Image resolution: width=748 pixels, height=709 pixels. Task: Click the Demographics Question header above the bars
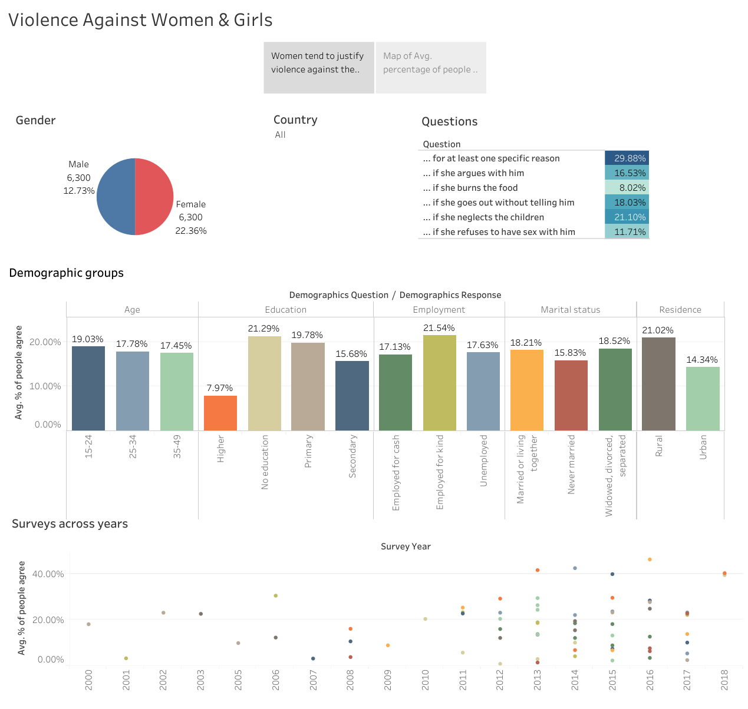point(338,294)
